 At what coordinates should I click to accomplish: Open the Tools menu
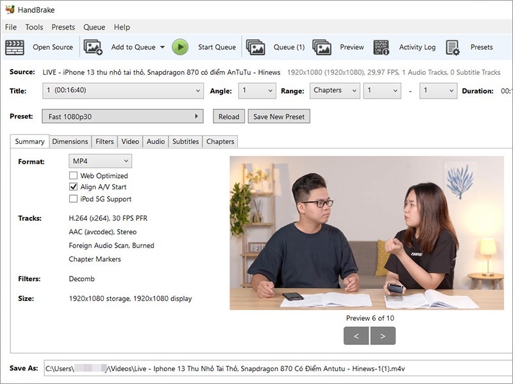pyautogui.click(x=34, y=27)
